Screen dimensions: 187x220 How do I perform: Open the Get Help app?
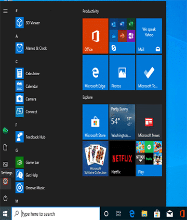pyautogui.click(x=26, y=175)
